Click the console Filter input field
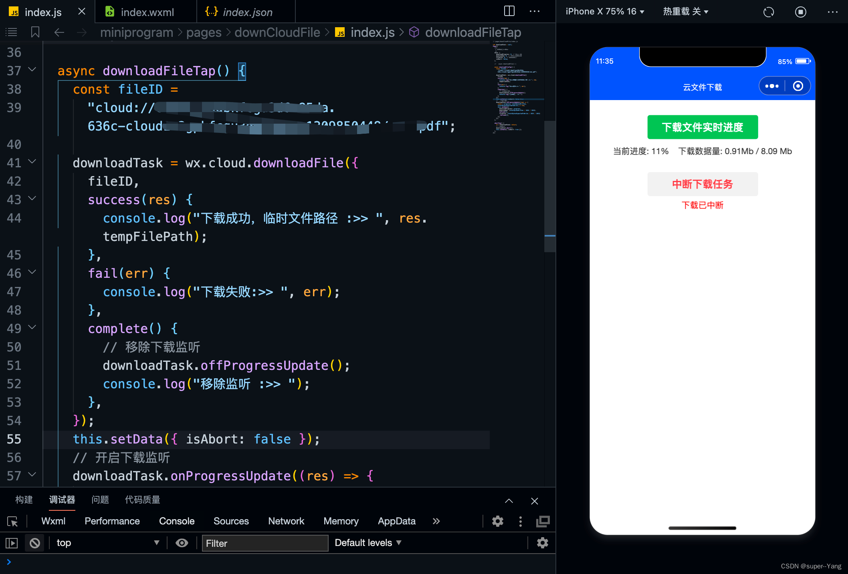 tap(265, 543)
